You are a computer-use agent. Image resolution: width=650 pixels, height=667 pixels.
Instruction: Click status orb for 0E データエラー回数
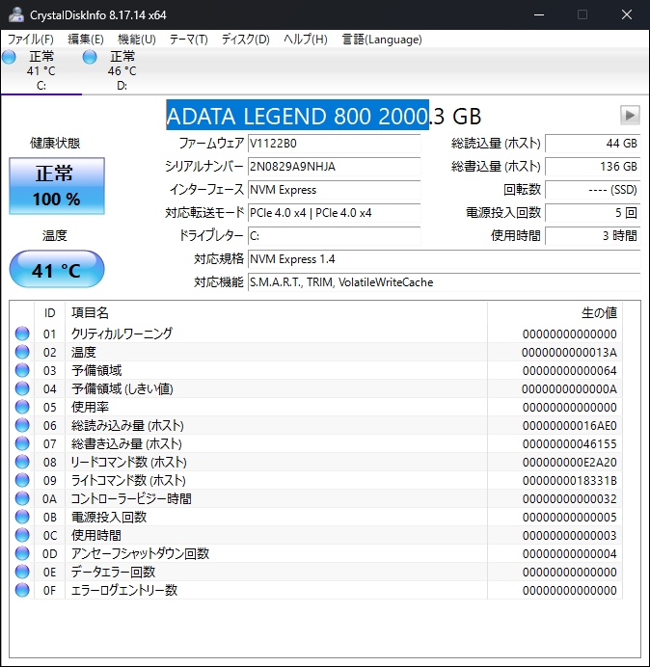pos(22,572)
